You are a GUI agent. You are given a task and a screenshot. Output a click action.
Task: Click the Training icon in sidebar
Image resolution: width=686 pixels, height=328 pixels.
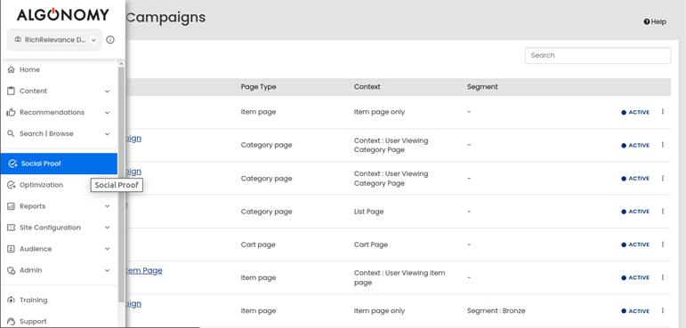(12, 300)
